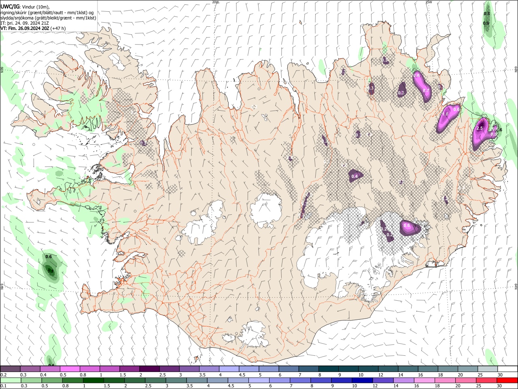Click the 0.9 rain value near the top-right corner

coord(486,23)
